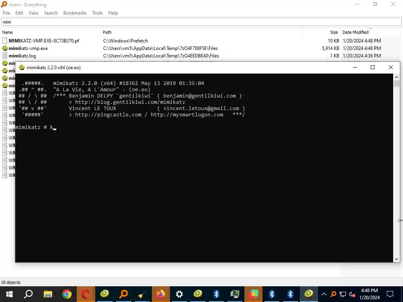Click the Temp\7zO4EEDBE40\Files path cell

(x=161, y=56)
